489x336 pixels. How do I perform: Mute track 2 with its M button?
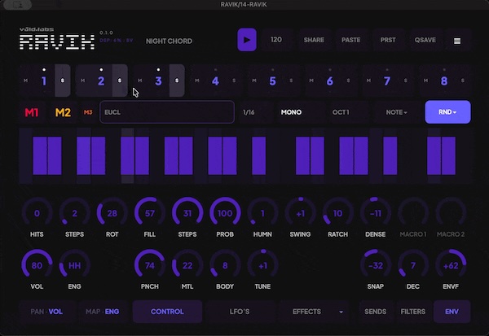pos(82,81)
